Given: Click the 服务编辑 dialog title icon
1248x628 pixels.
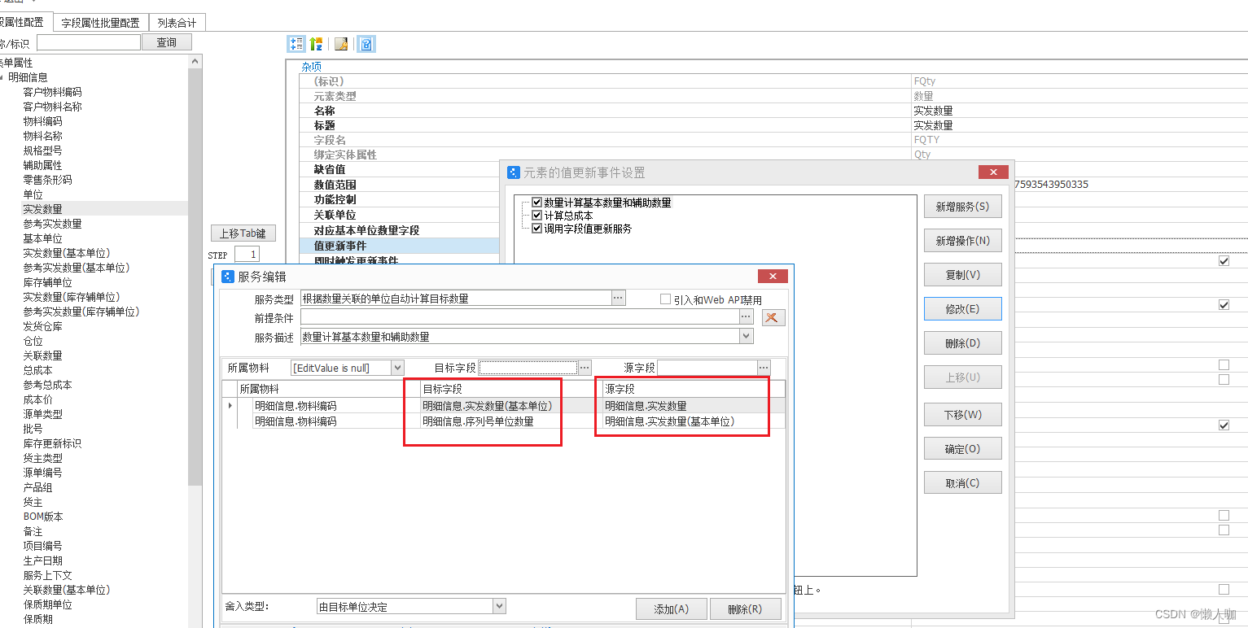Looking at the screenshot, I should coord(228,277).
